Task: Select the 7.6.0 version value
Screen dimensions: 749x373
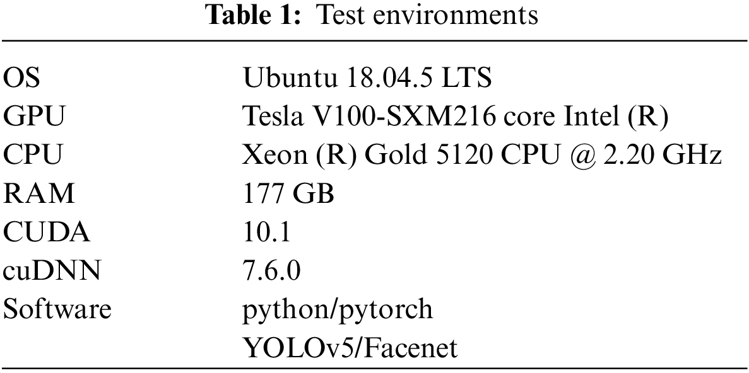Action: [272, 271]
